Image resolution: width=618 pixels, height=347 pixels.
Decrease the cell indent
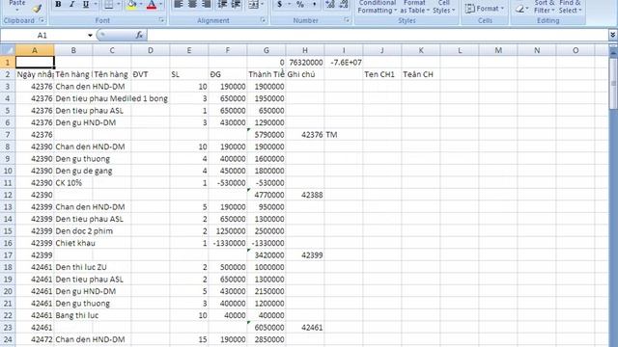(x=223, y=5)
